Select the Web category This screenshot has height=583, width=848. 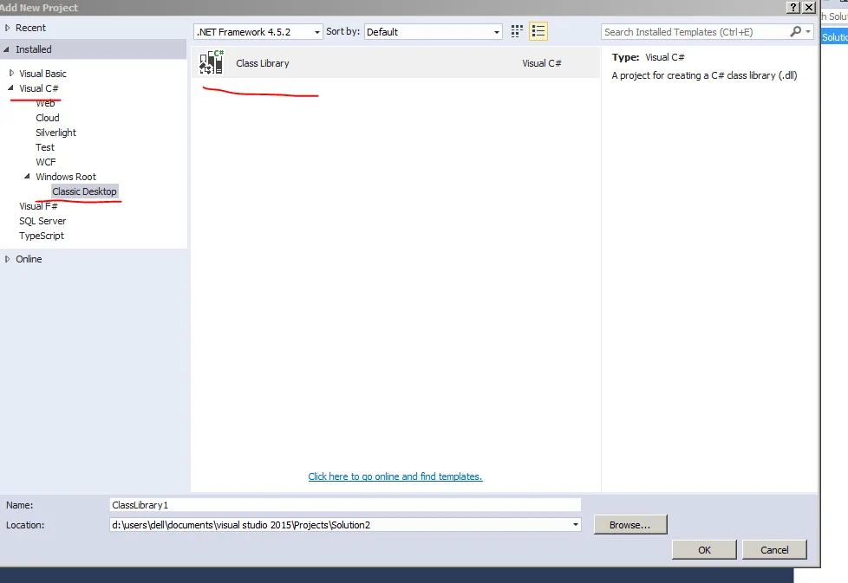[x=45, y=103]
